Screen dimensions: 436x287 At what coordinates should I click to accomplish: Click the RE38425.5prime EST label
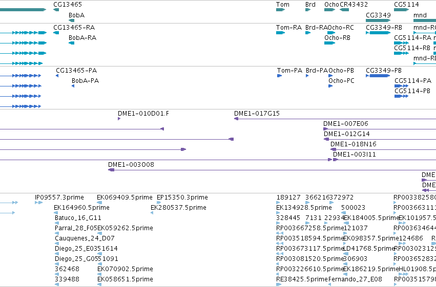pos(302,279)
